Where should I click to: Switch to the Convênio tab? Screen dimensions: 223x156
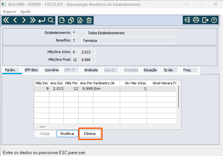click(52, 70)
